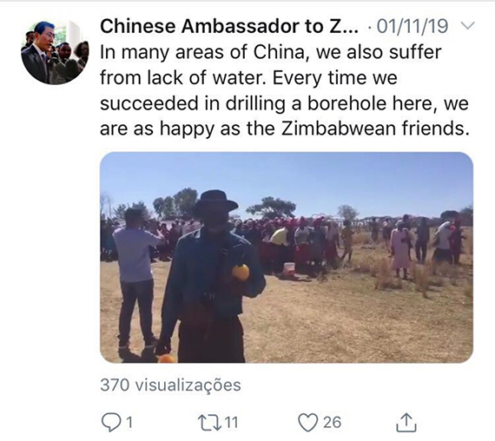Retweet using the arrows icon
The image size is (495, 441).
pyautogui.click(x=209, y=423)
